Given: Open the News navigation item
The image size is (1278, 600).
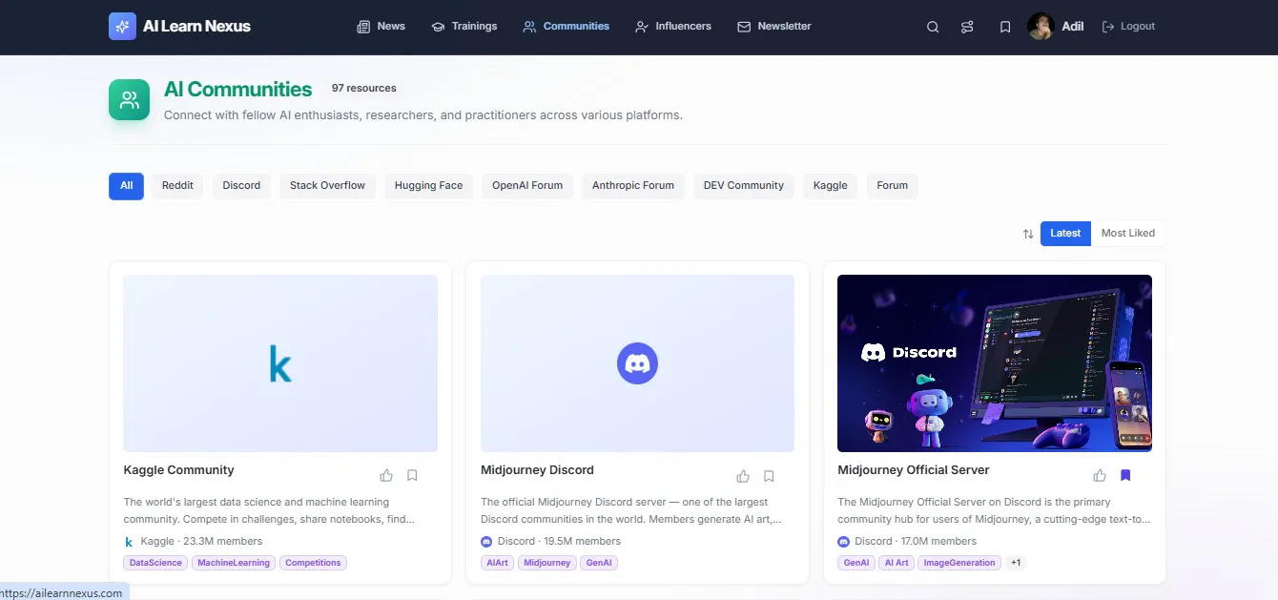Looking at the screenshot, I should 381,27.
